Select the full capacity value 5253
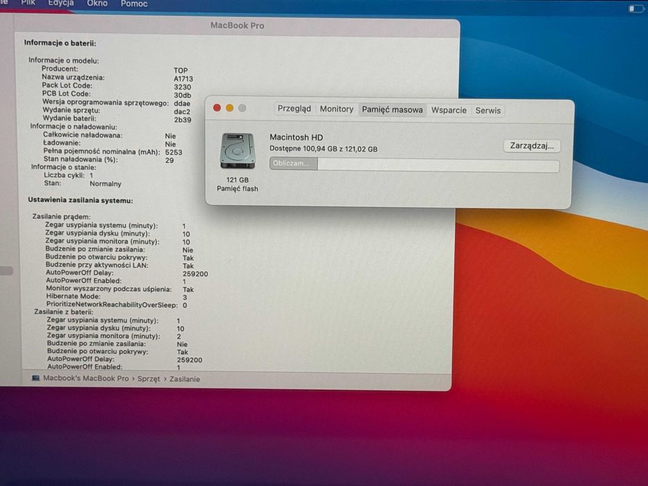648x486 pixels. pyautogui.click(x=174, y=152)
